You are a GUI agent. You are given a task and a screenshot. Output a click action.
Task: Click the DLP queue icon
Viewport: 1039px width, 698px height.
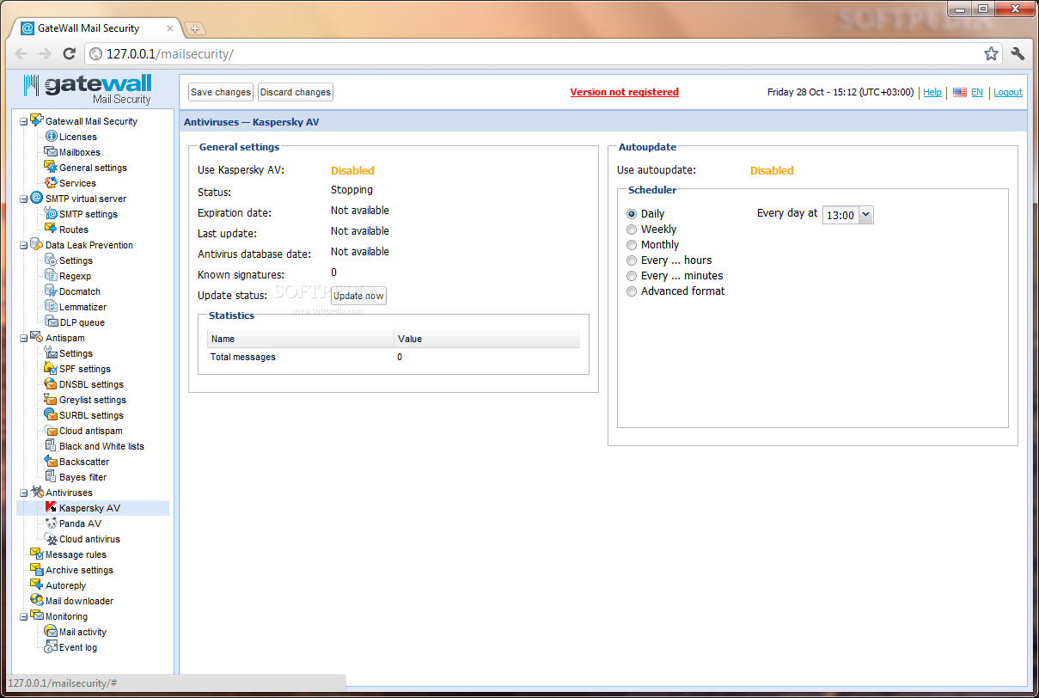tap(51, 322)
